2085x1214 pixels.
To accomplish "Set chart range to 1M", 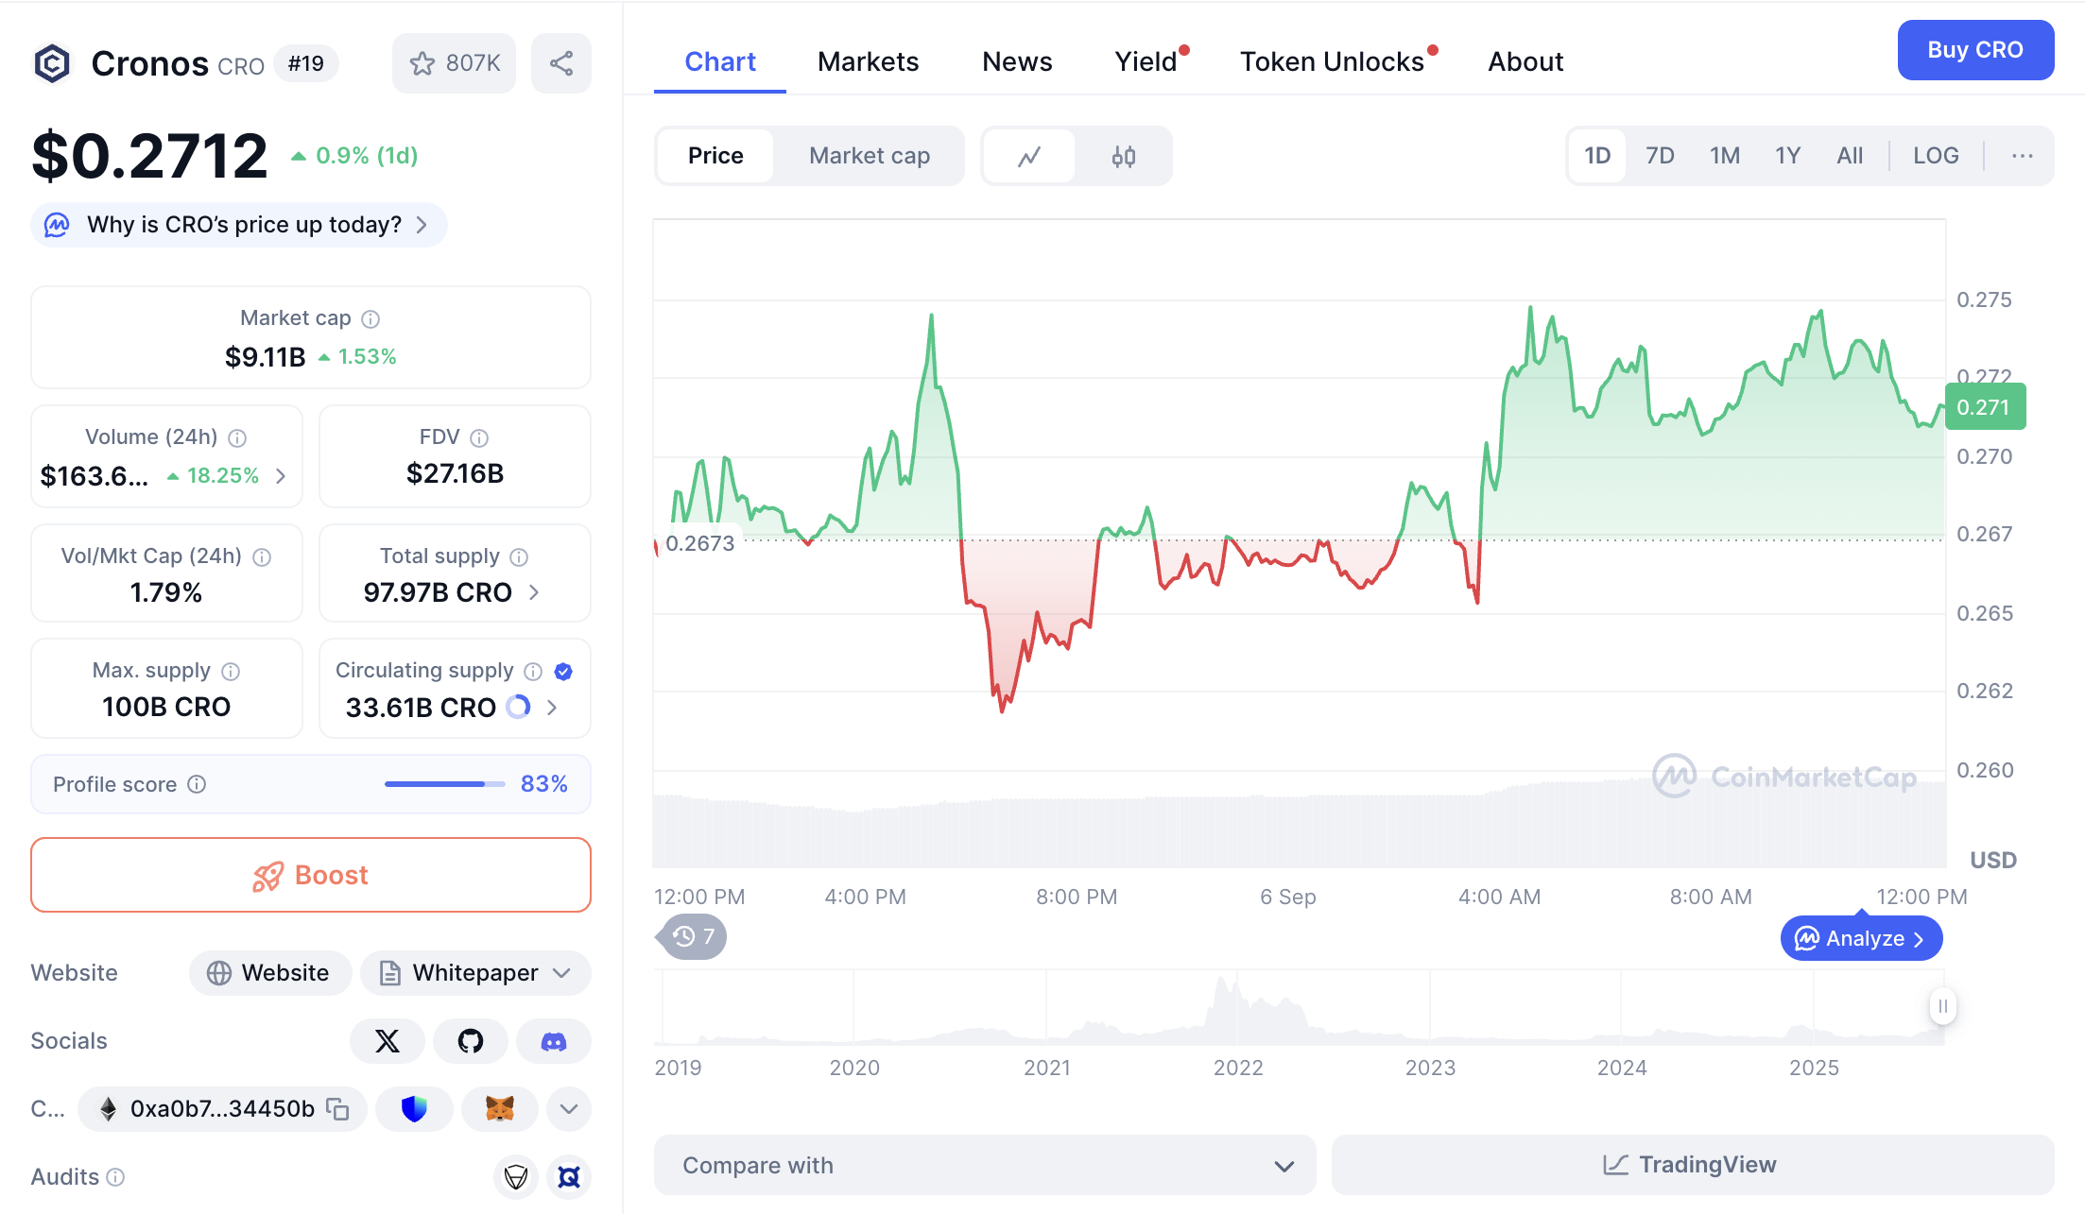I will (x=1725, y=156).
